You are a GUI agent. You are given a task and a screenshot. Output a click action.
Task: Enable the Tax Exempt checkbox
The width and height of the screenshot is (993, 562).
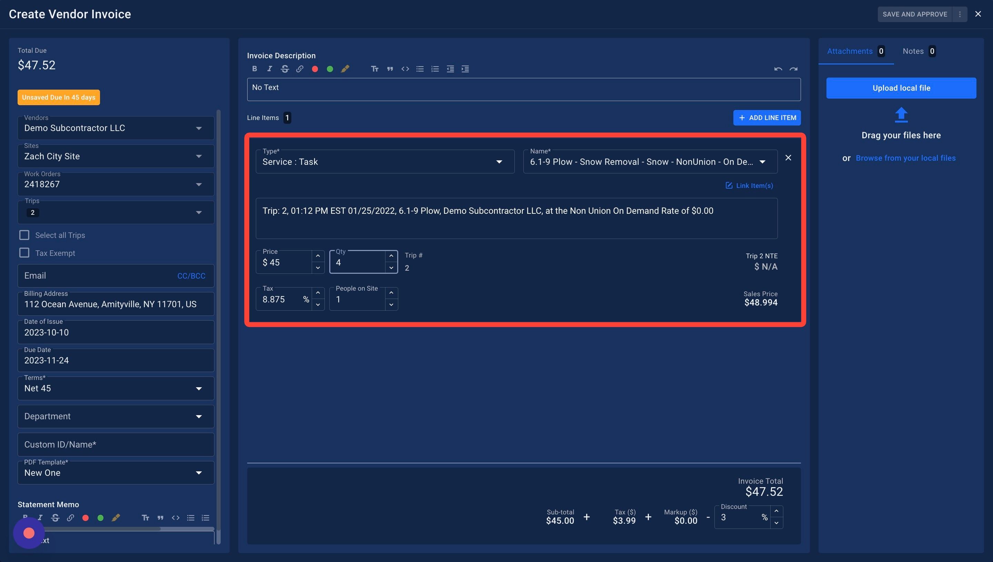pos(24,253)
